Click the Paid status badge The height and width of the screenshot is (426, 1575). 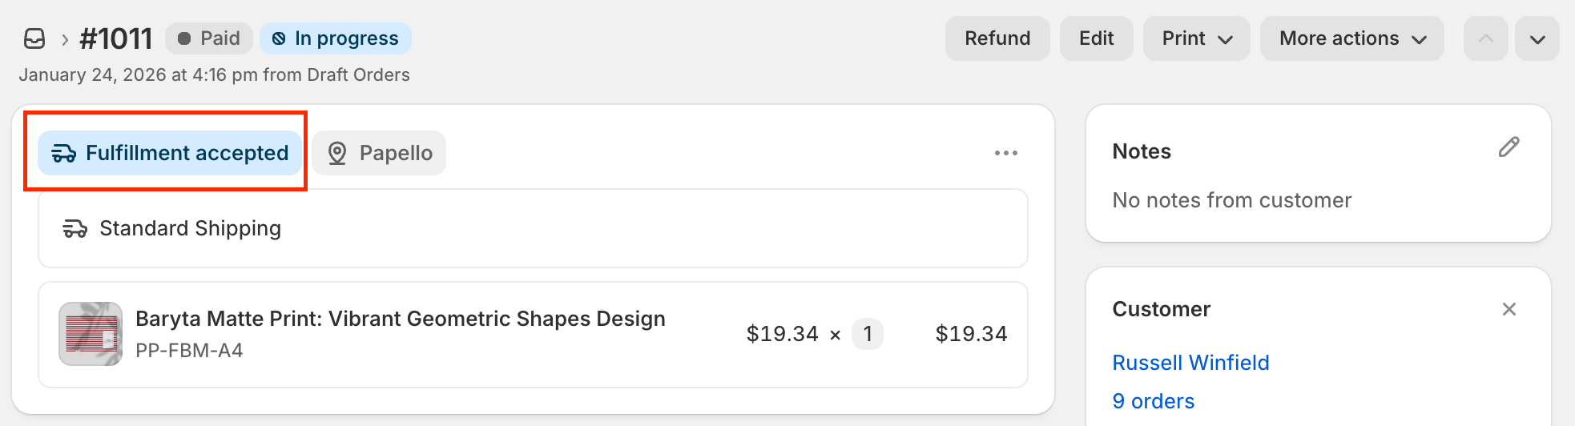pos(209,38)
